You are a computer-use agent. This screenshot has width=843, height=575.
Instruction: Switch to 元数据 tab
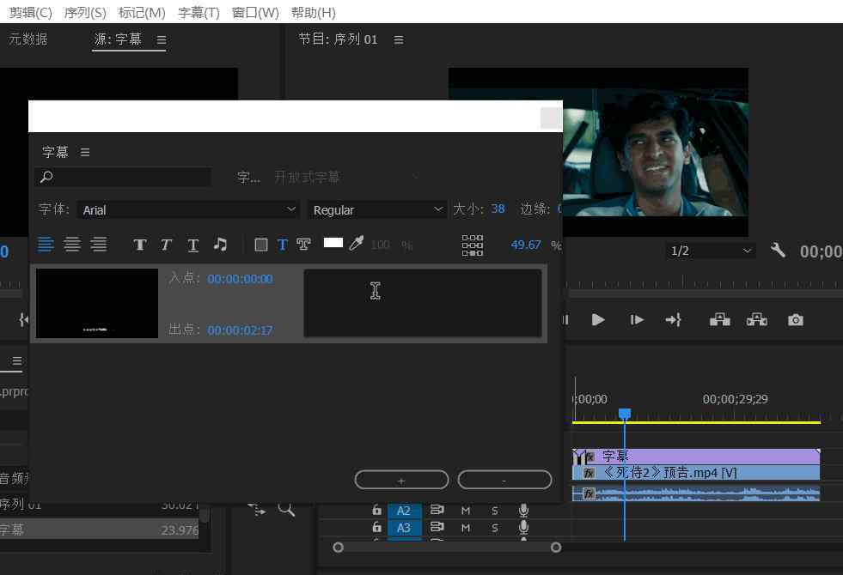coord(28,39)
